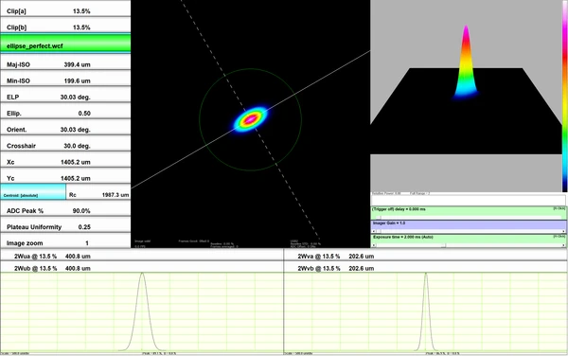
Task: Click the Min-ISO 199.6 um readout
Action: click(x=65, y=80)
